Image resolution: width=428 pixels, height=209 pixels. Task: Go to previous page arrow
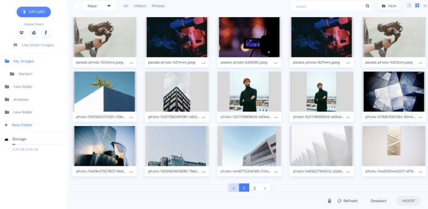coord(233,188)
